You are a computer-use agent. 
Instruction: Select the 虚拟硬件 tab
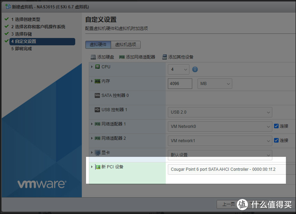pos(98,45)
